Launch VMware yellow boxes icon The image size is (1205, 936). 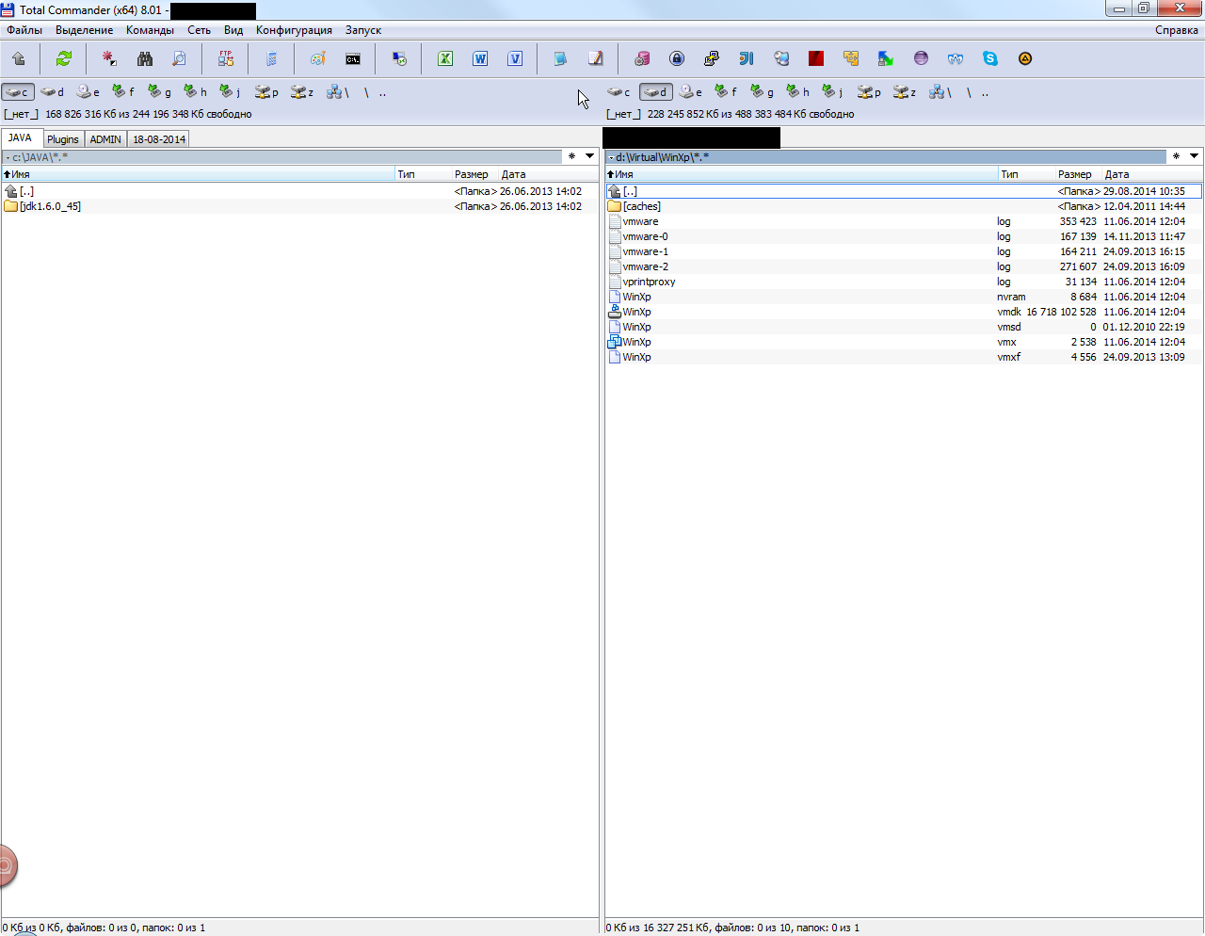(851, 58)
